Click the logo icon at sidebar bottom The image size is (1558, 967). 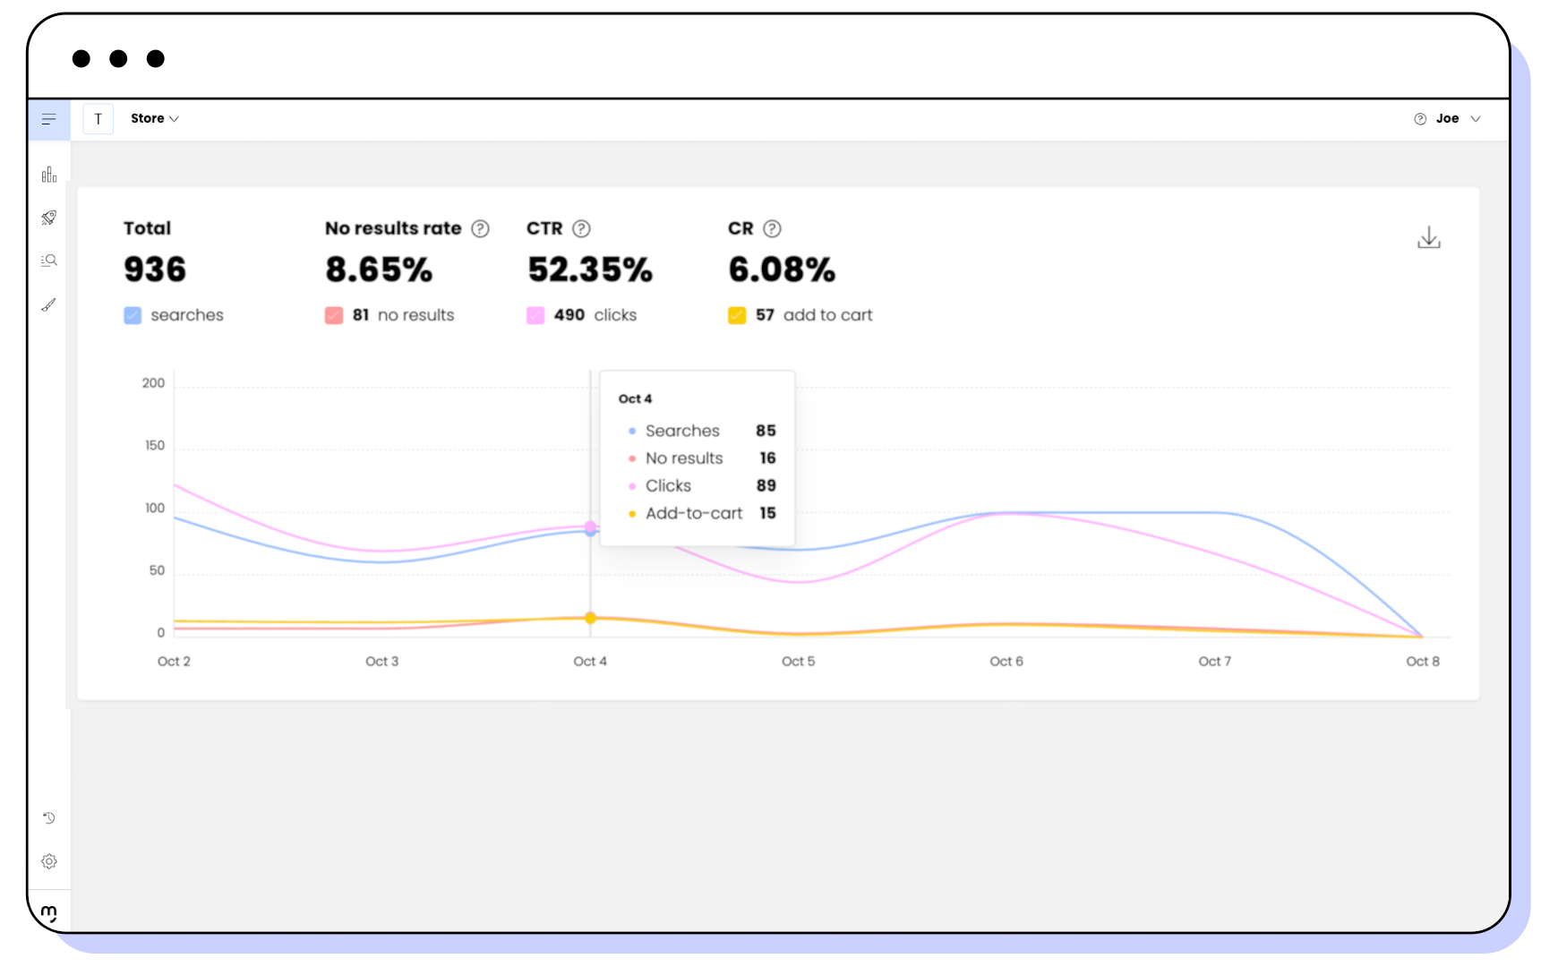tap(49, 913)
